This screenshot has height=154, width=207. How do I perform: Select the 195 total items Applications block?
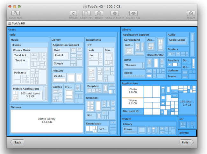(x=187, y=102)
